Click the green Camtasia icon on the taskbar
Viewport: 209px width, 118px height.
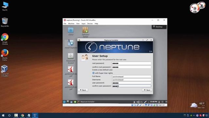(x=16, y=115)
